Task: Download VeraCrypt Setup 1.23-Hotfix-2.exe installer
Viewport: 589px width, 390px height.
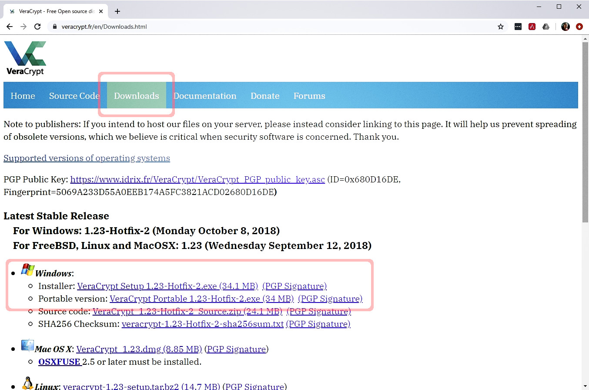Action: (167, 286)
